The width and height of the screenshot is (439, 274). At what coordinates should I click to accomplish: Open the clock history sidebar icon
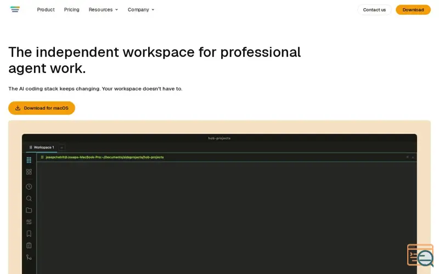pyautogui.click(x=29, y=186)
